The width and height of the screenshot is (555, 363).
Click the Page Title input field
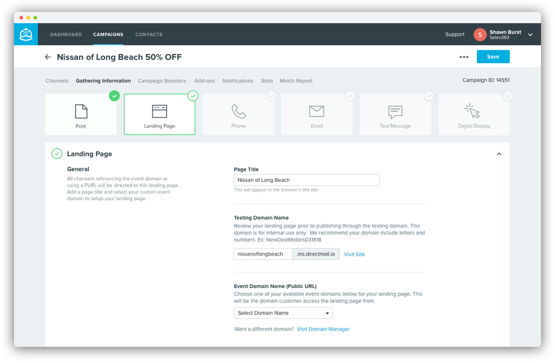click(x=307, y=180)
